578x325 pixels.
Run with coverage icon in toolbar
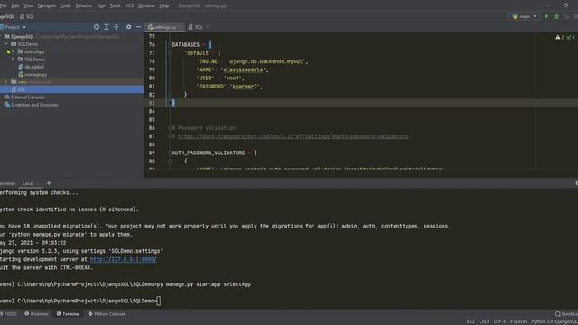pos(566,16)
